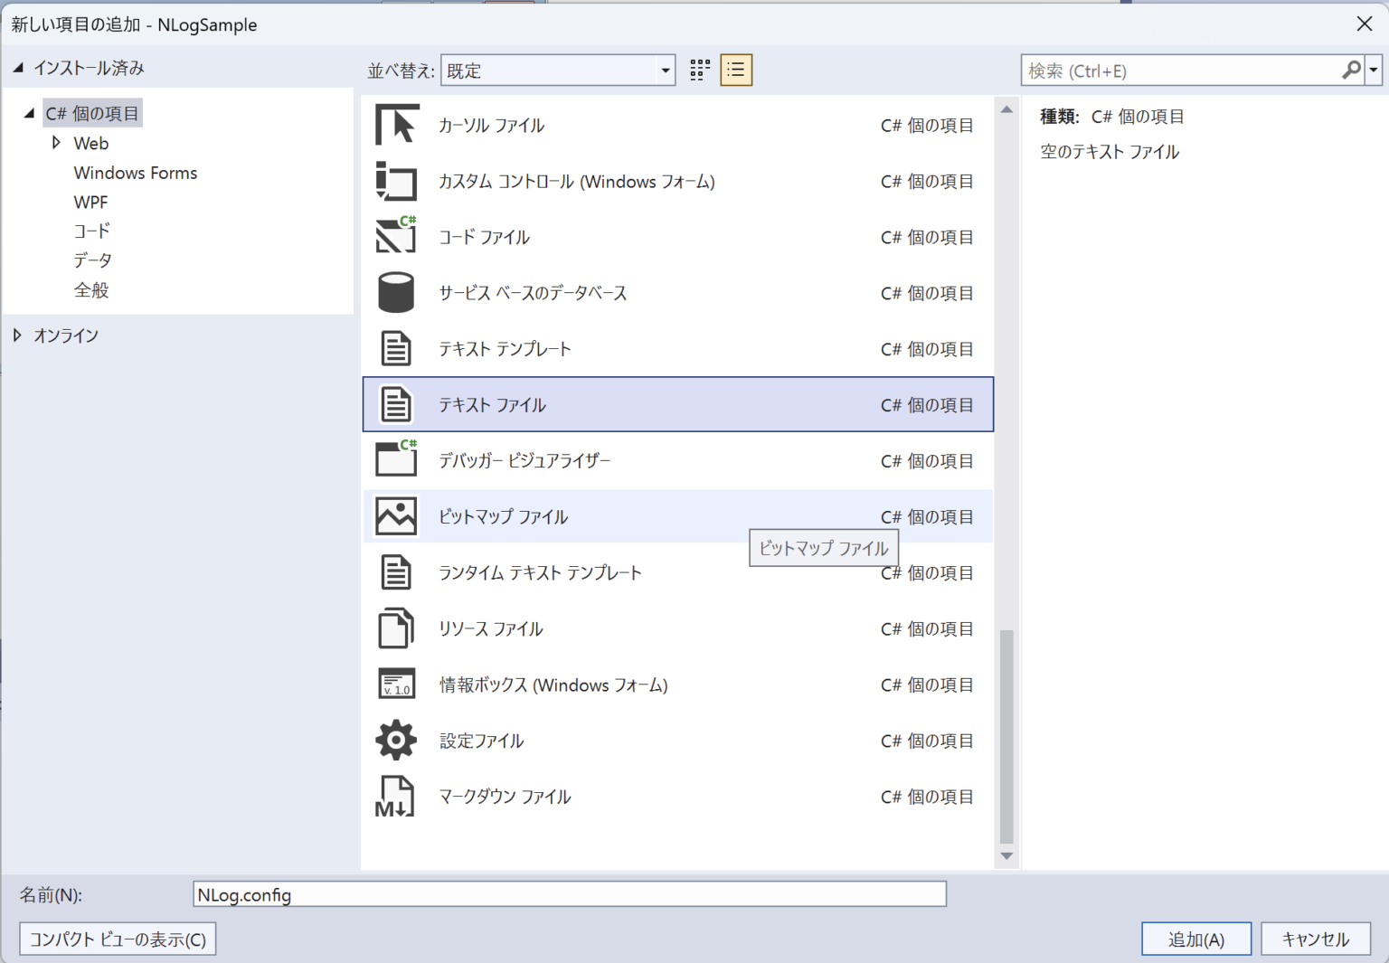Switch to small icons view mode

tap(698, 70)
